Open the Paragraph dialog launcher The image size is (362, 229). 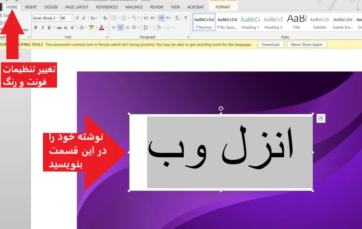[188, 37]
